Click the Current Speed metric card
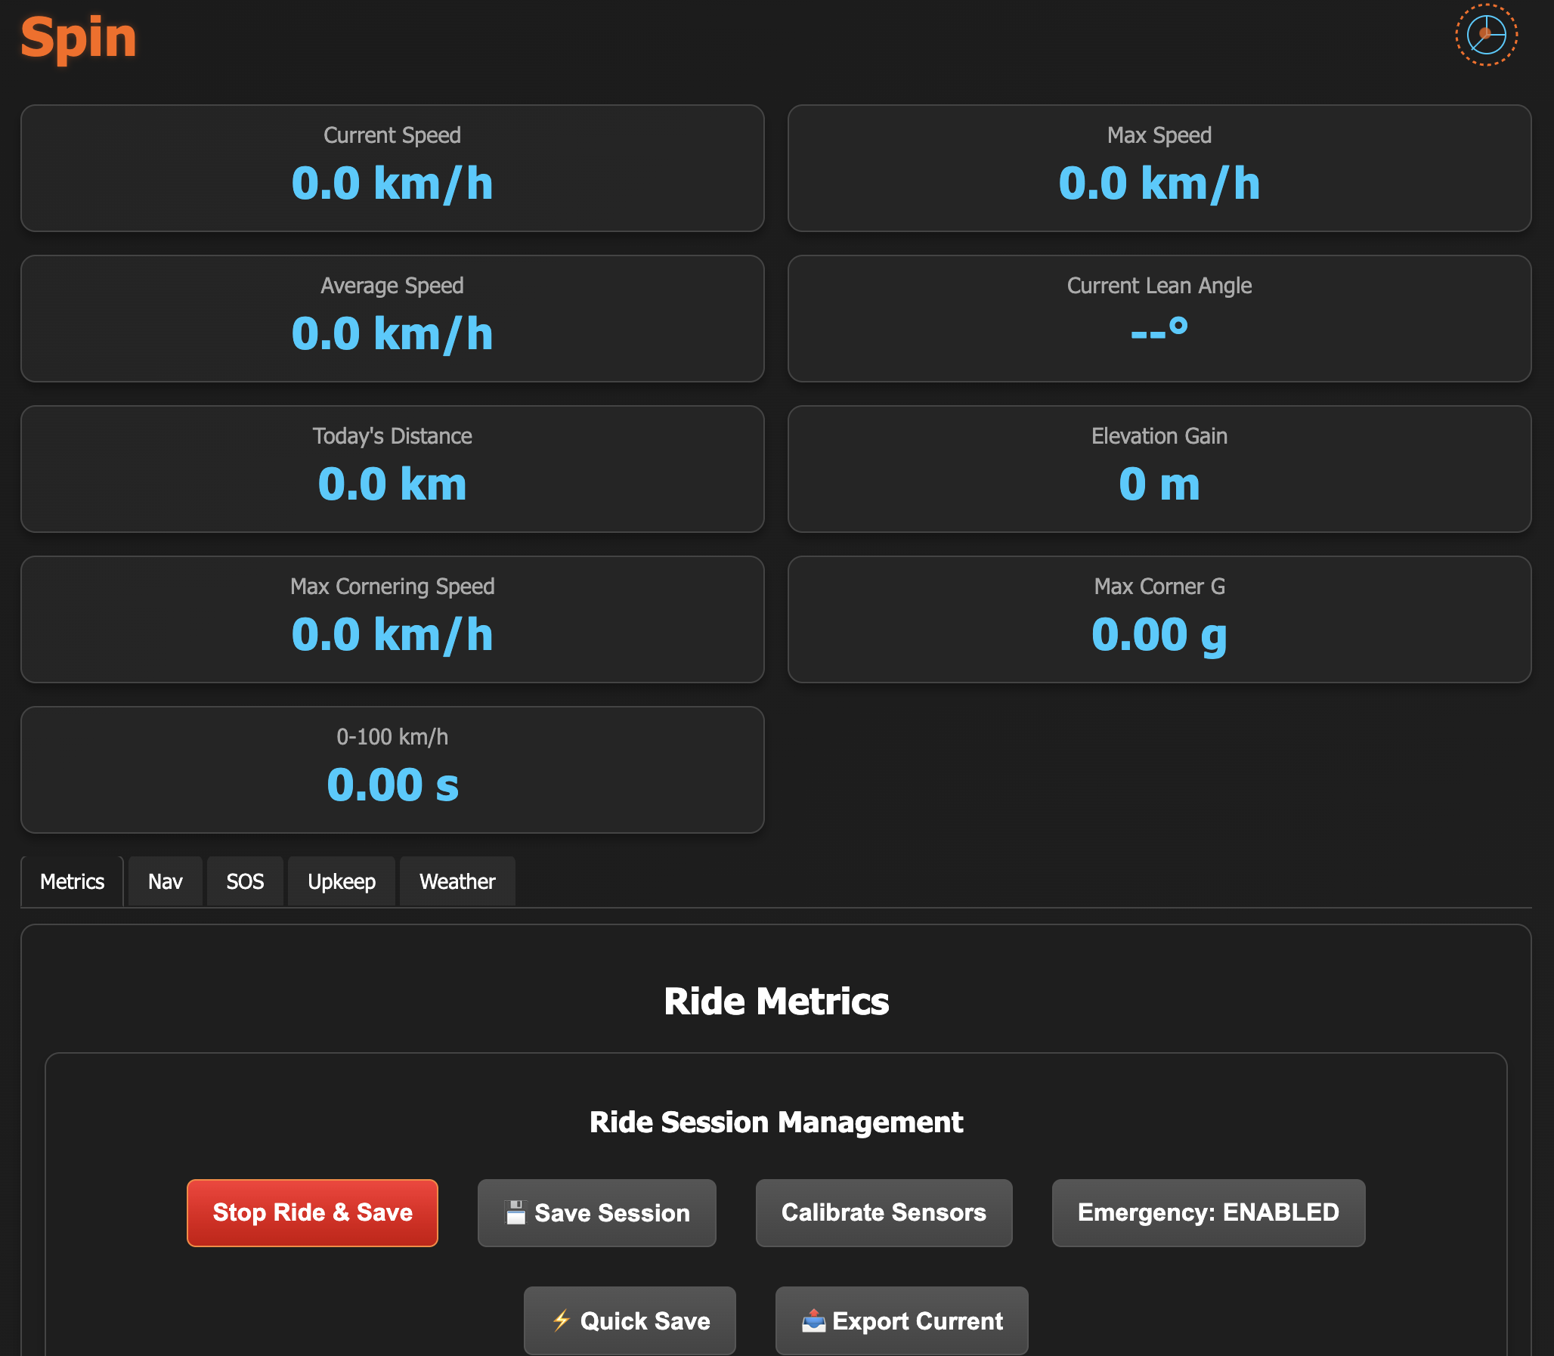1554x1356 pixels. click(392, 168)
